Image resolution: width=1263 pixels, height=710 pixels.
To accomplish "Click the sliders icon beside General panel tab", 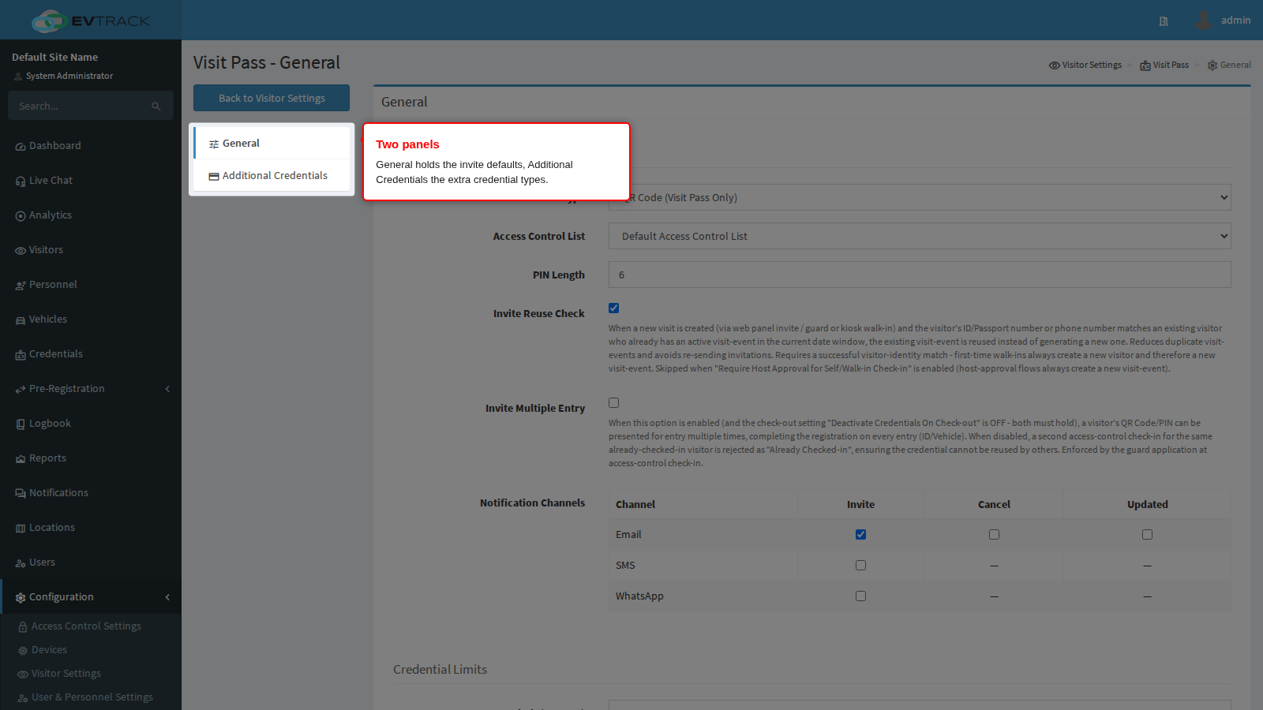I will [214, 144].
